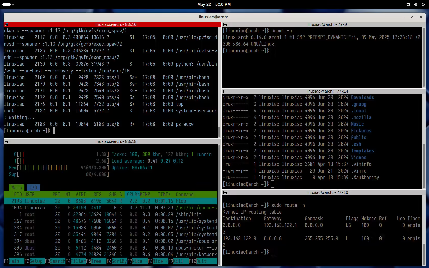Click the pane menu icon of the 83x18 terminal

pos(6,141)
